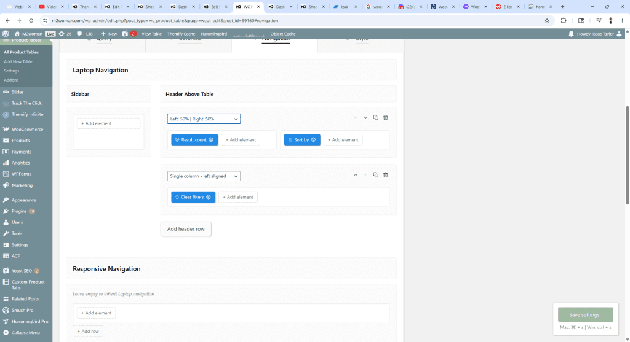Open the Chrome three-dot menu
Image resolution: width=630 pixels, height=342 pixels.
point(622,20)
